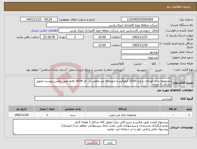
Task: Click the requester field مالک درویشی
Action: [x=109, y=30]
